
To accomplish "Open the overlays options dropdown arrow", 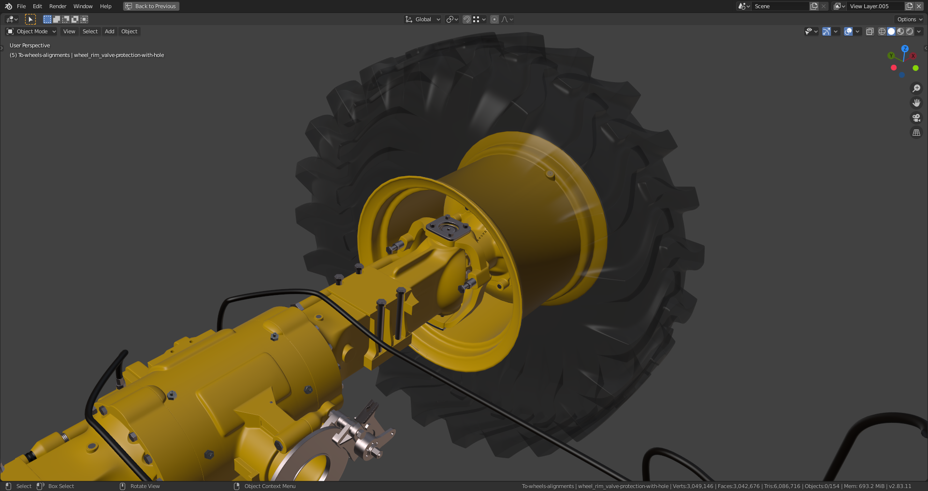I will tap(857, 31).
